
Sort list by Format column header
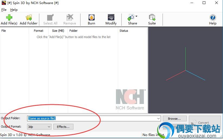(x=38, y=31)
